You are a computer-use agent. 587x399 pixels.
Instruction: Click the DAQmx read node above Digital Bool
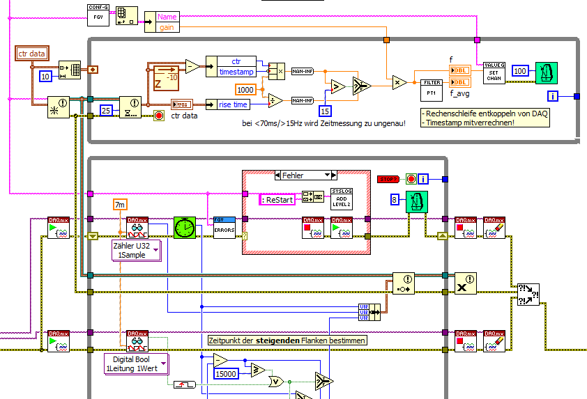tap(137, 341)
